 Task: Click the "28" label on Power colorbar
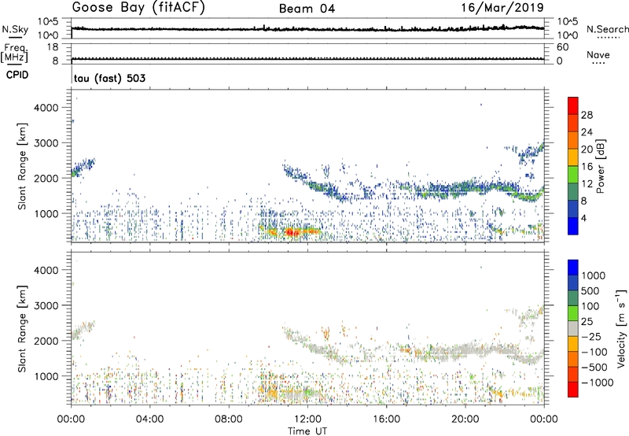pos(587,115)
